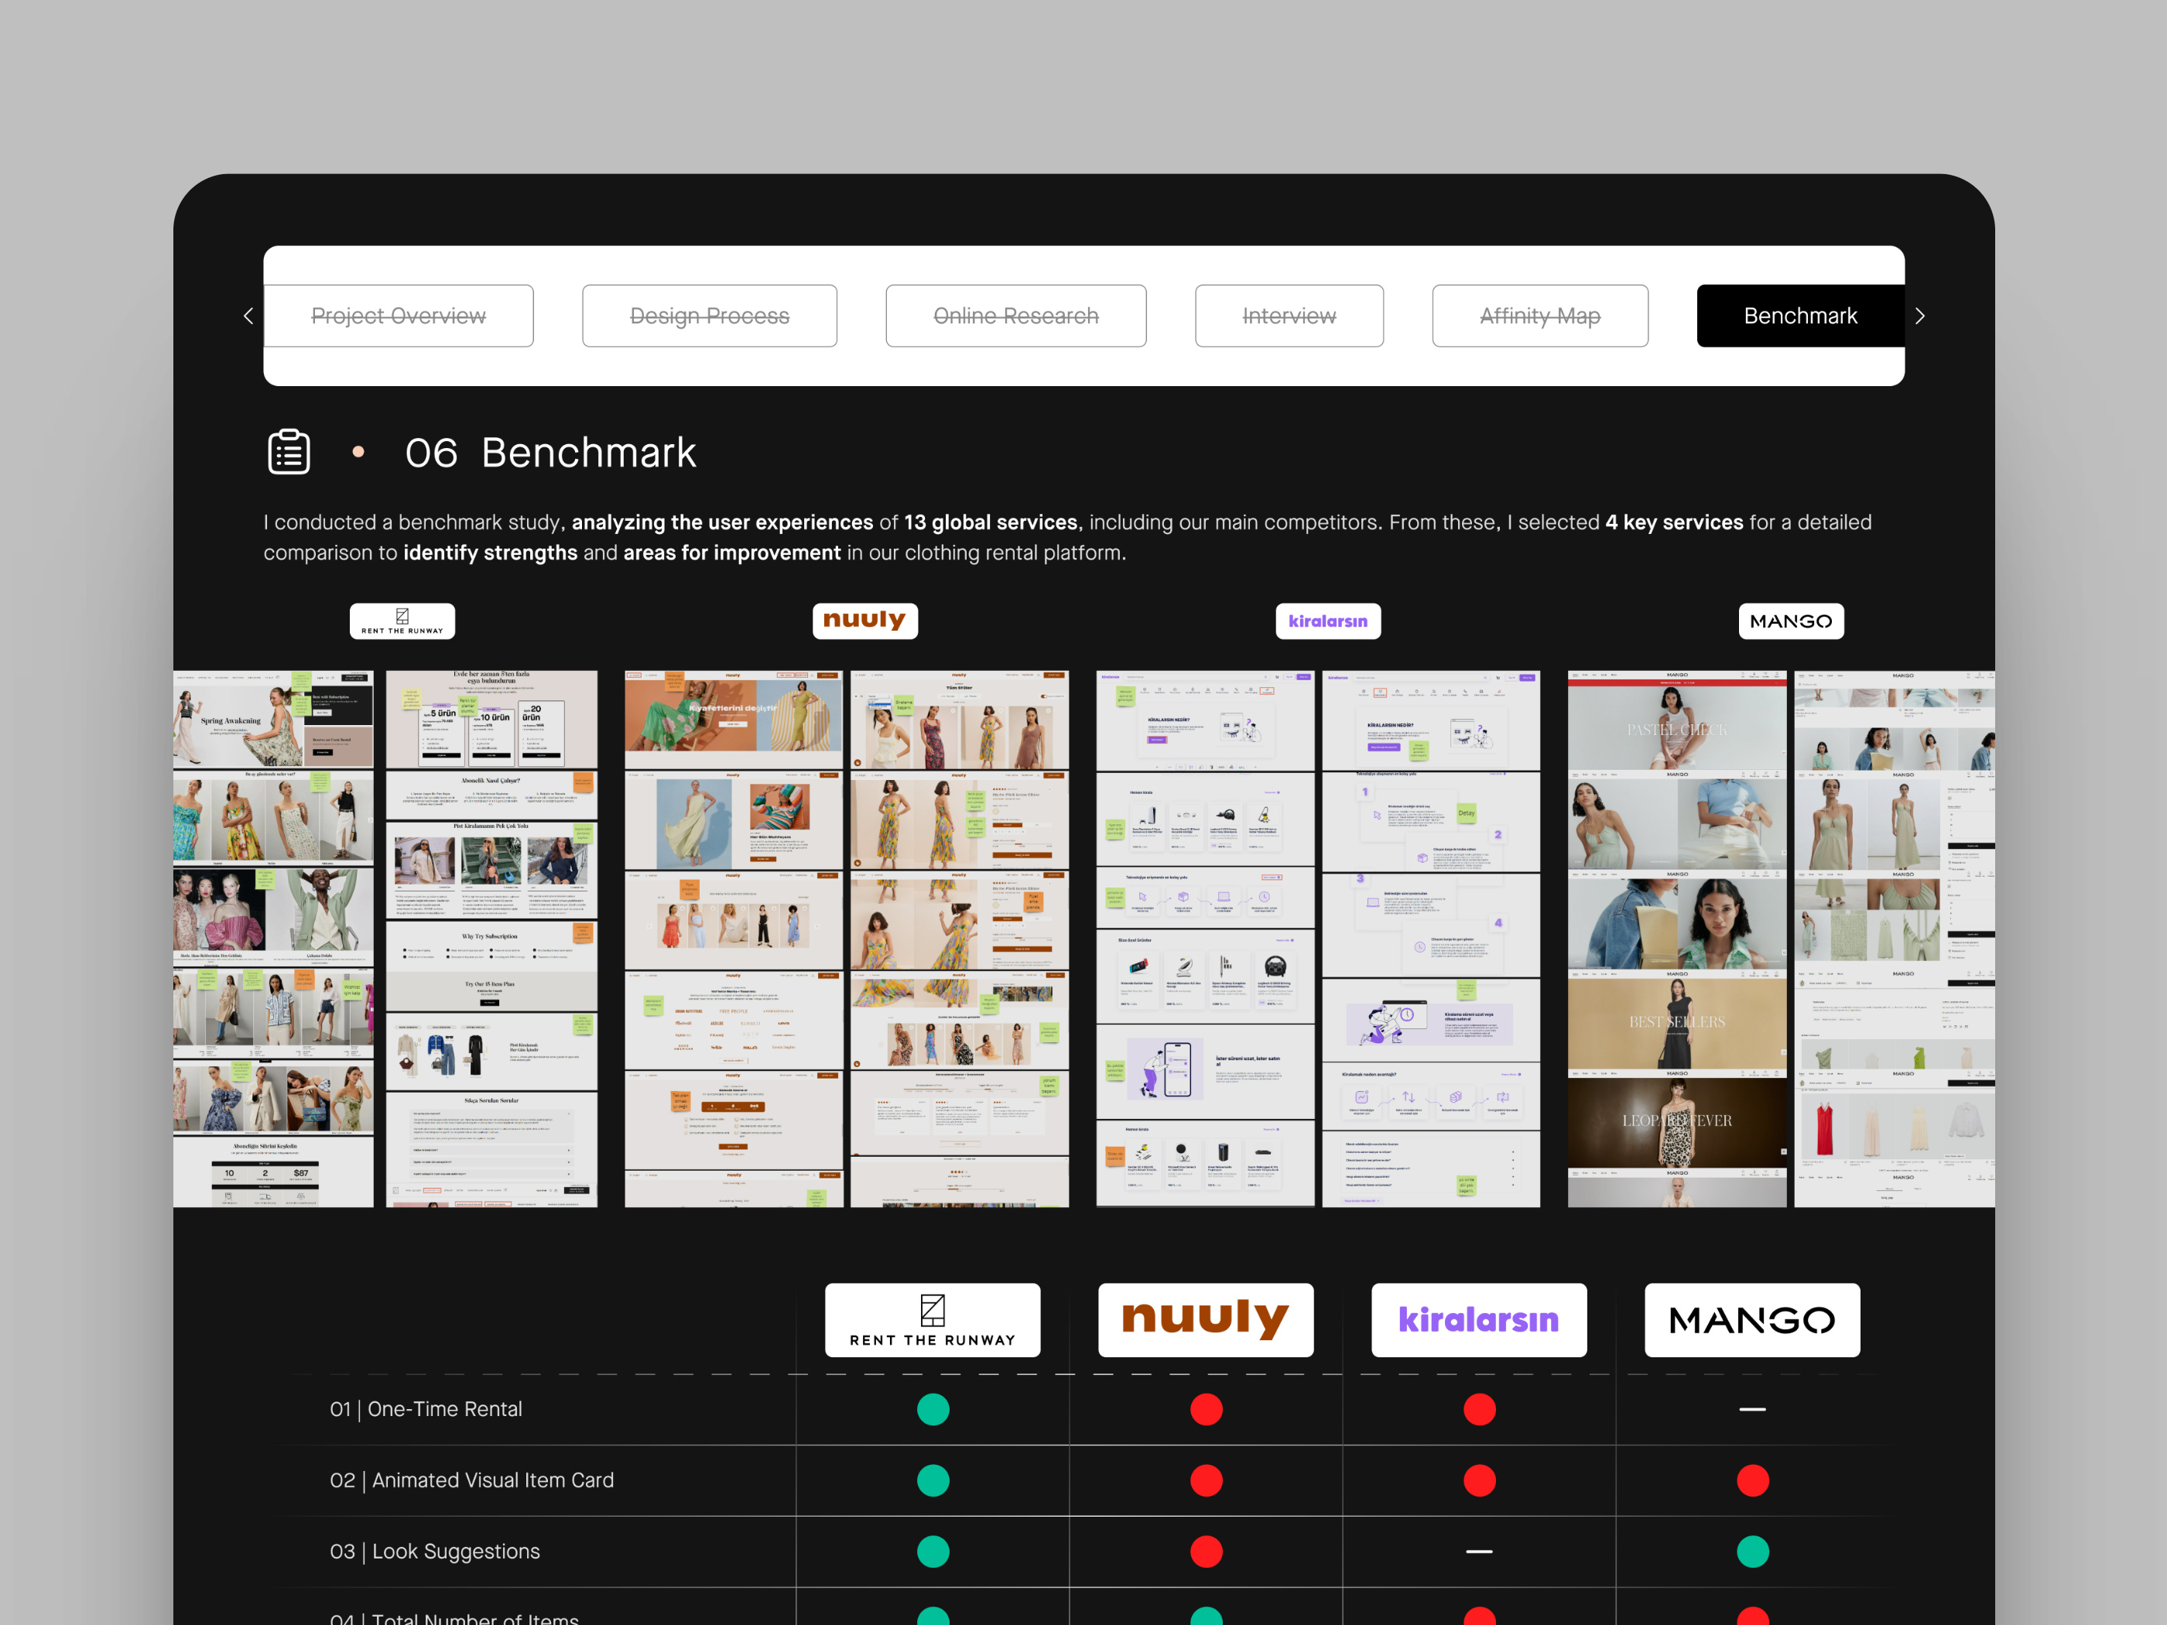Click green dot for Rent the Runway Animated Item Card

click(933, 1480)
